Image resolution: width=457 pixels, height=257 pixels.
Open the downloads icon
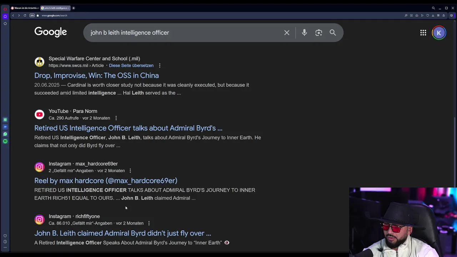(x=433, y=15)
